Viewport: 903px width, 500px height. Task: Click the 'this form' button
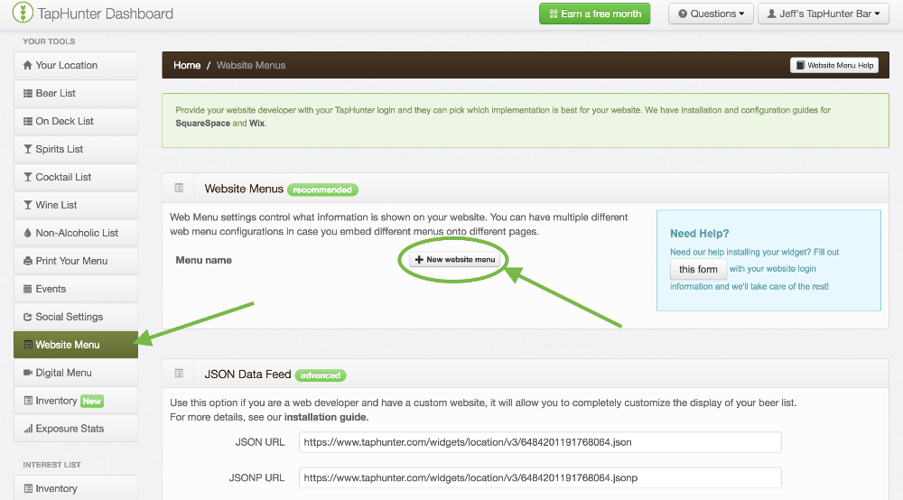[x=698, y=269]
